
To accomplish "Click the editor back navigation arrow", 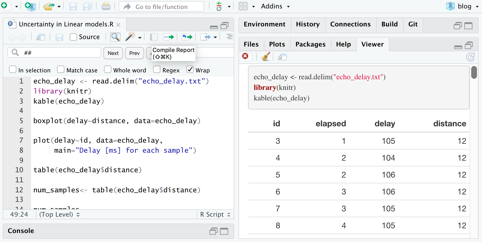I will (12, 37).
